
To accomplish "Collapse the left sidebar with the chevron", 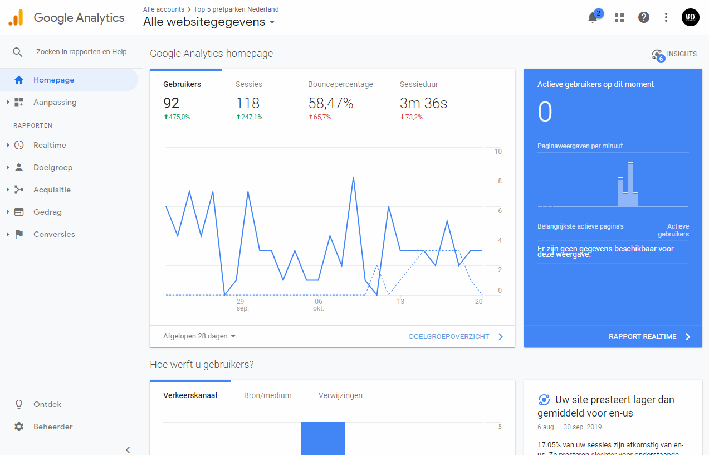I will (128, 449).
